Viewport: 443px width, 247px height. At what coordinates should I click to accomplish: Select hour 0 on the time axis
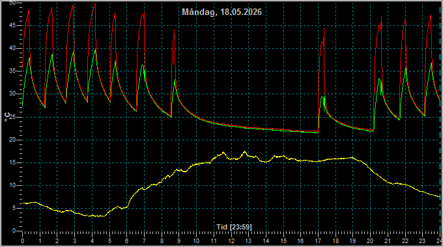(x=23, y=241)
